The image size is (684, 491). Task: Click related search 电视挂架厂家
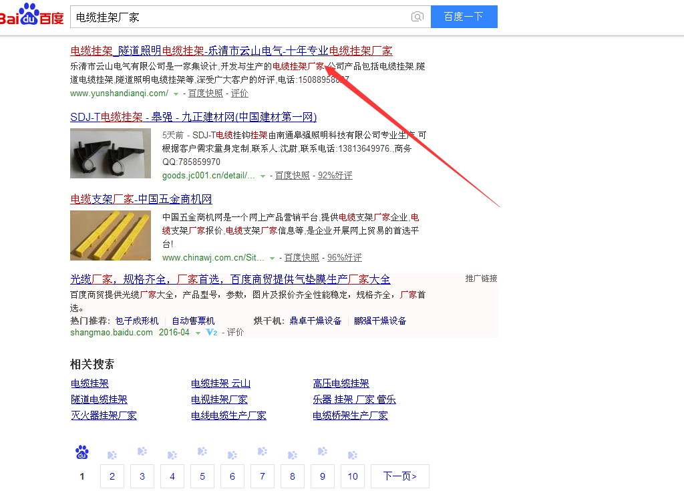(x=219, y=399)
